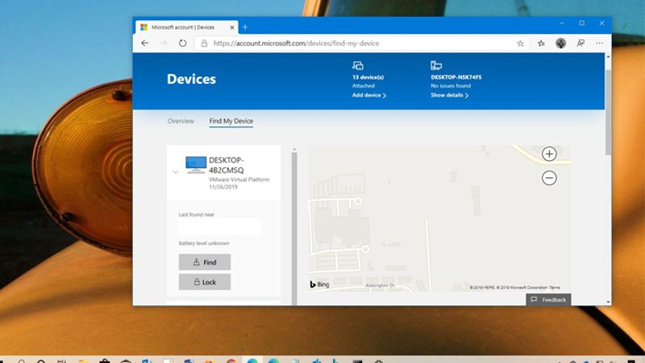
Task: Switch to the Overview tab
Action: [181, 122]
